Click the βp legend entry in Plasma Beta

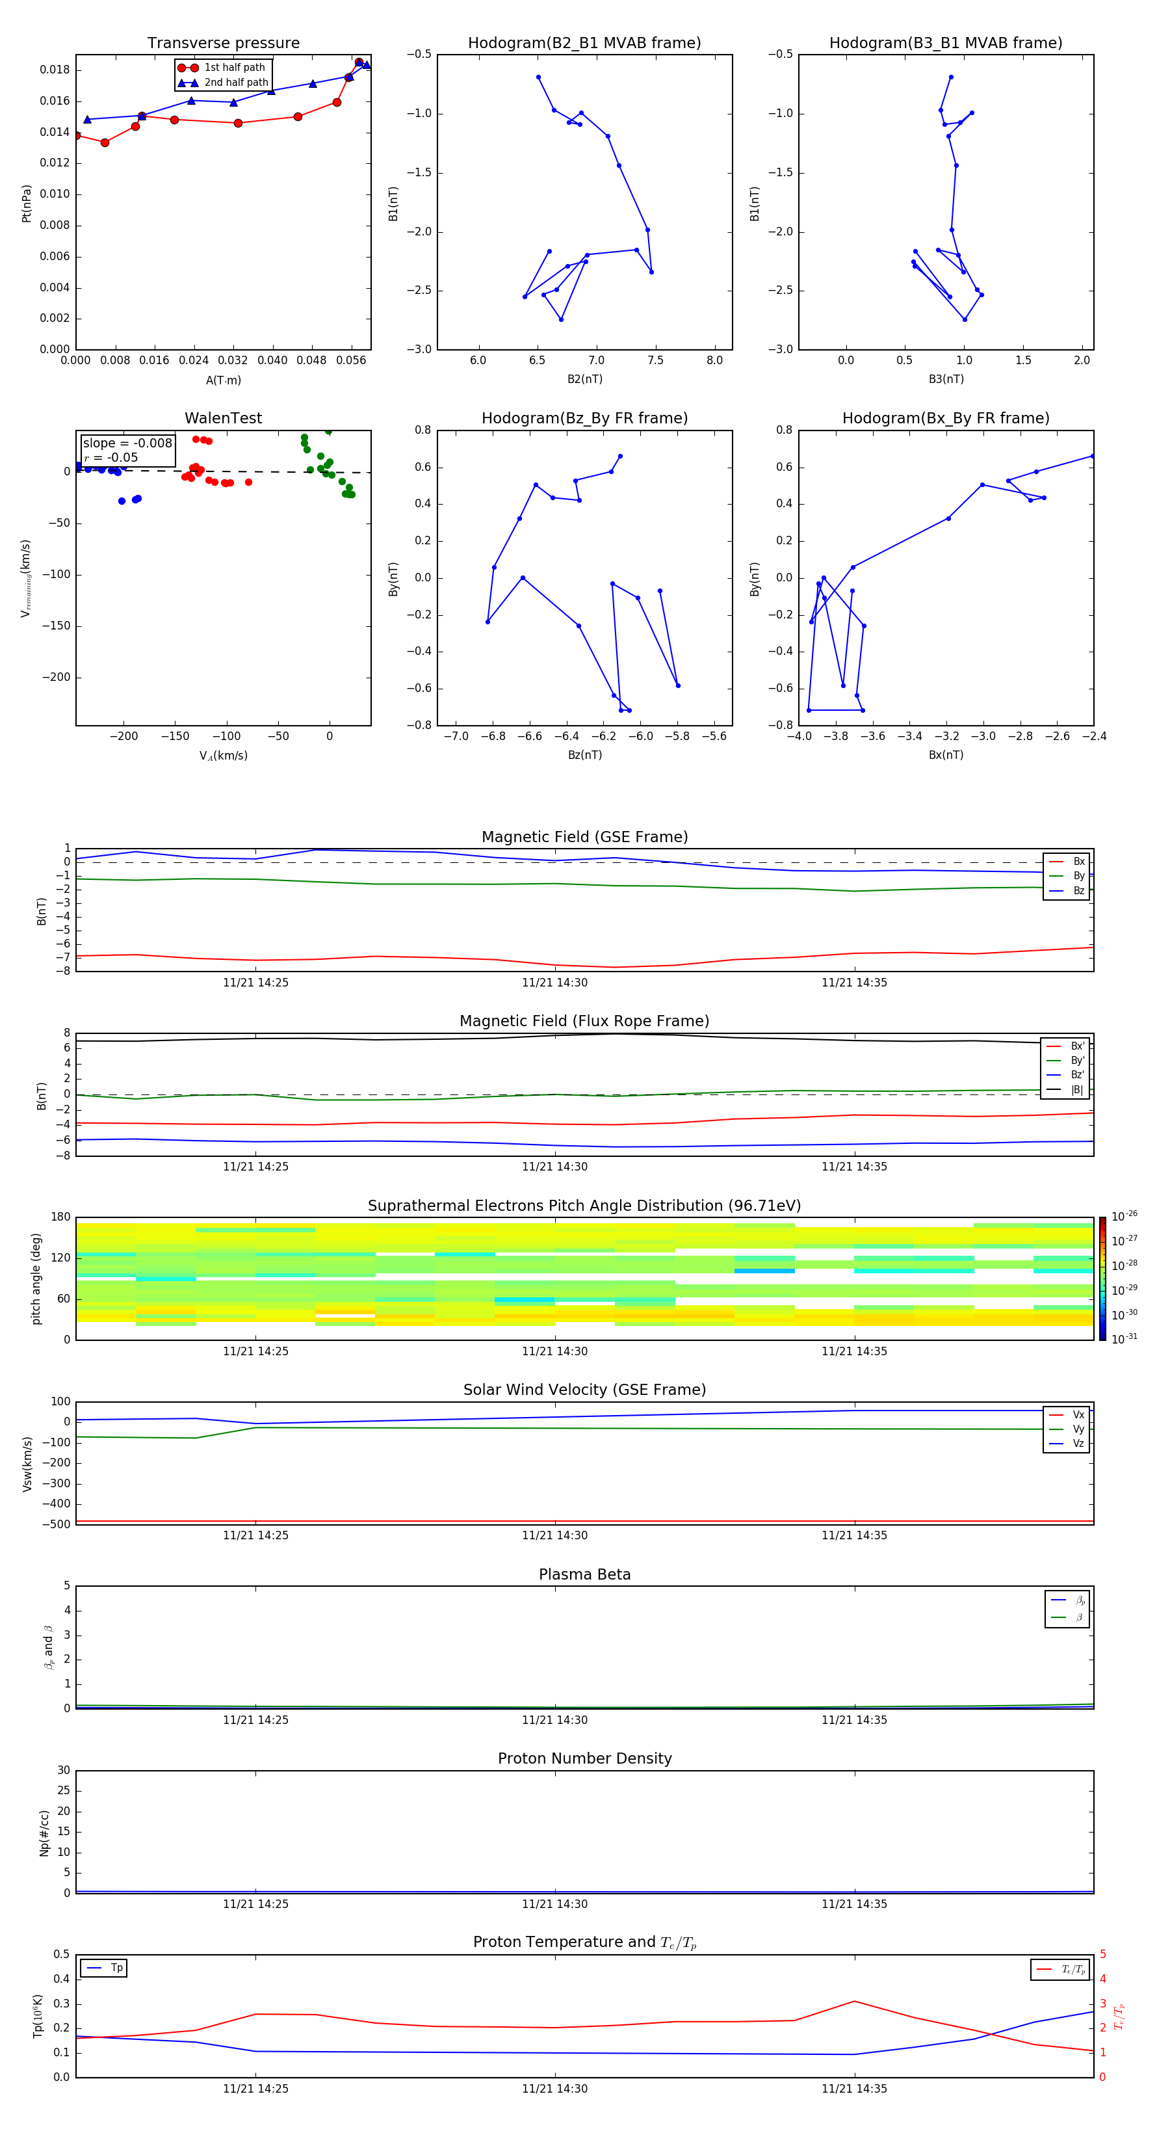coord(1067,1600)
